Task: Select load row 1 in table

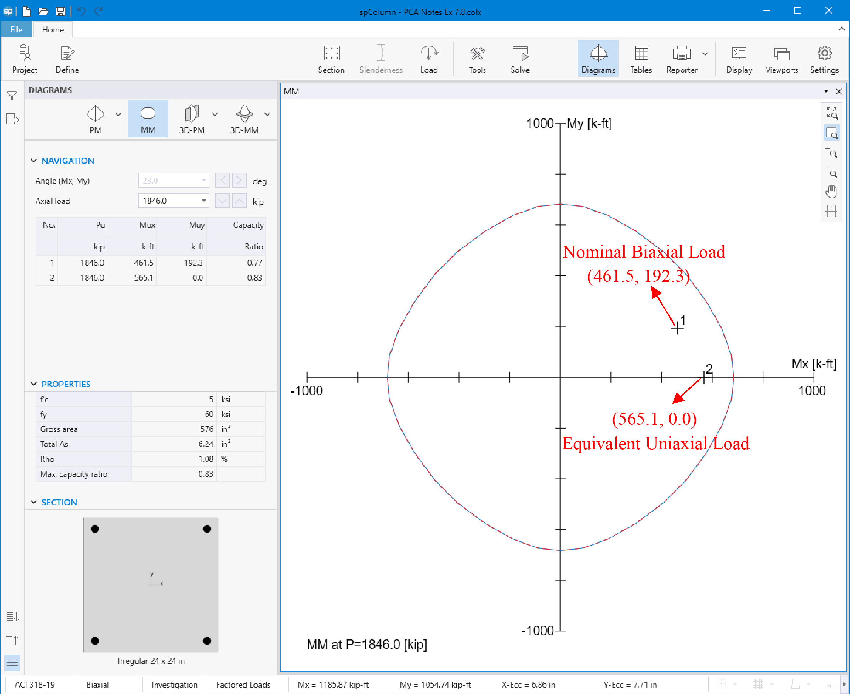Action: [151, 263]
